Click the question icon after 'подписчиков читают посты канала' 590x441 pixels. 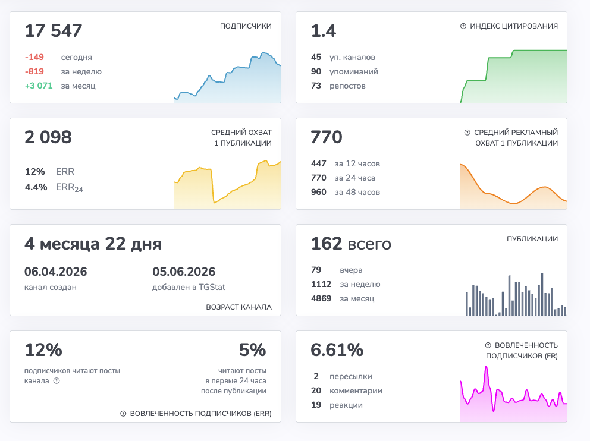pos(57,381)
